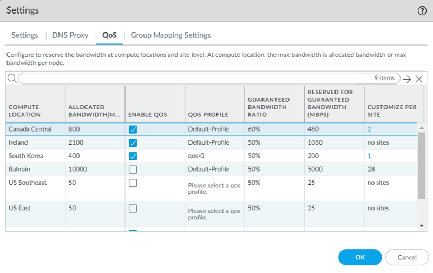The image size is (433, 273).
Task: Click the OK button
Action: [360, 257]
